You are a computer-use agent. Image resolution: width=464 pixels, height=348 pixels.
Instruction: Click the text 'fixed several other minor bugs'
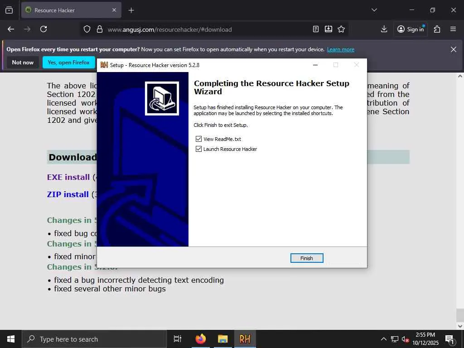pyautogui.click(x=110, y=289)
